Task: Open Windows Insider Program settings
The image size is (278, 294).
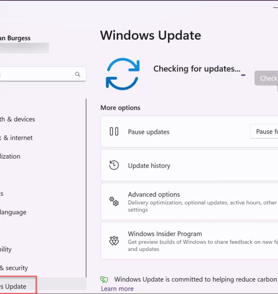Action: [189, 241]
